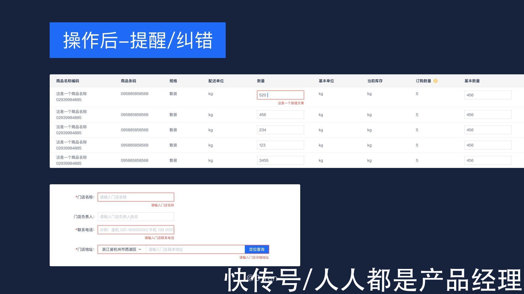524x294 pixels.
Task: Click the red hint 请输入门店联系电话
Action: pyautogui.click(x=159, y=238)
